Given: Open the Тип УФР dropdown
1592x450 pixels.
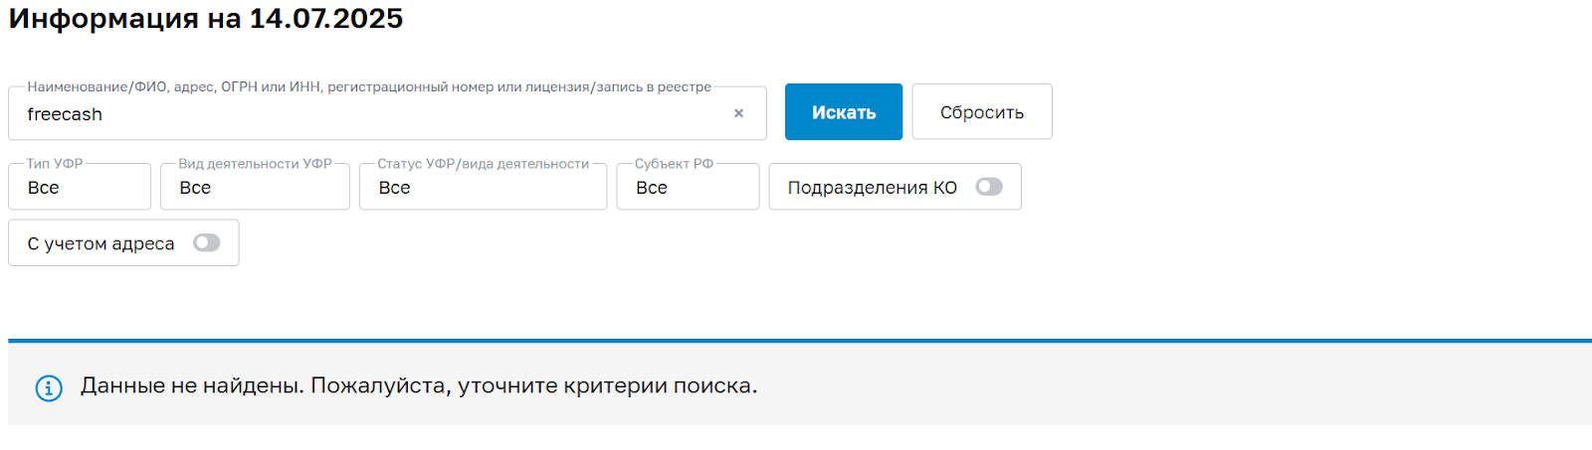Looking at the screenshot, I should [80, 187].
